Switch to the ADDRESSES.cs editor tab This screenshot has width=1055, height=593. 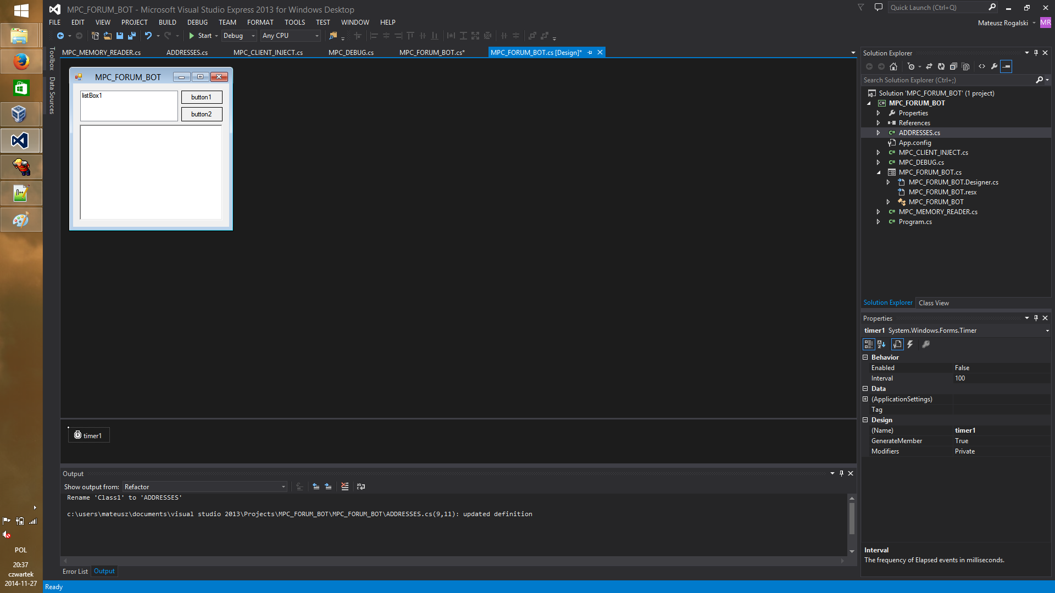click(x=187, y=53)
